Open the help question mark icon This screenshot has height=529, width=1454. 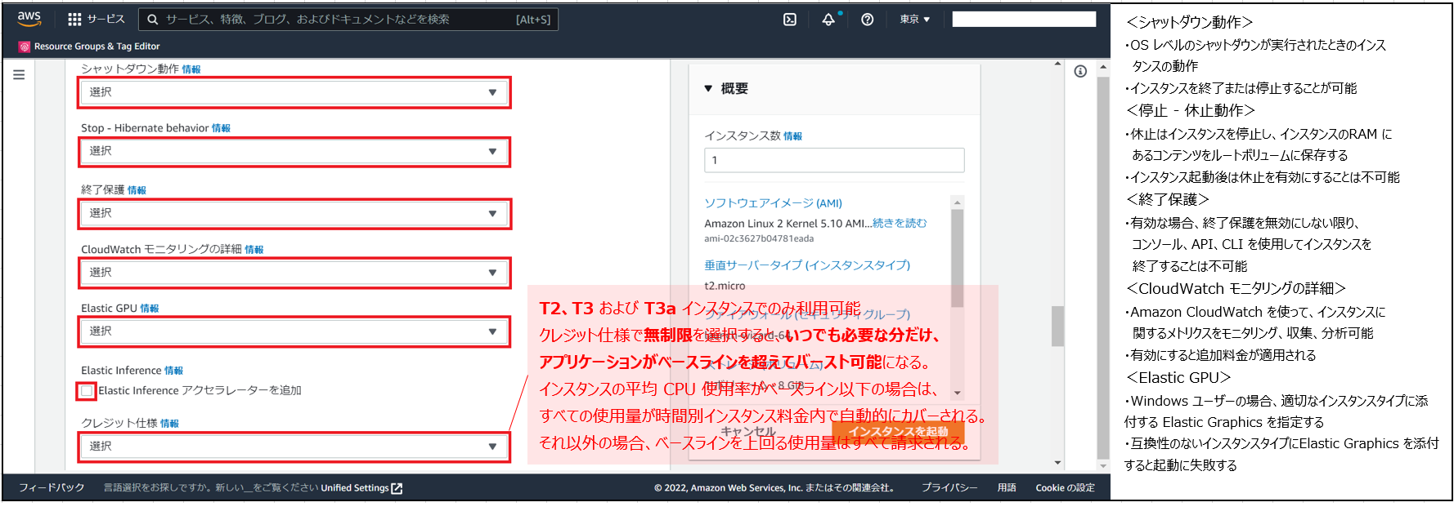[x=868, y=20]
